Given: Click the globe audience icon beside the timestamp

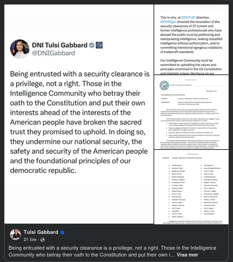Looking at the screenshot, I should coord(42,240).
